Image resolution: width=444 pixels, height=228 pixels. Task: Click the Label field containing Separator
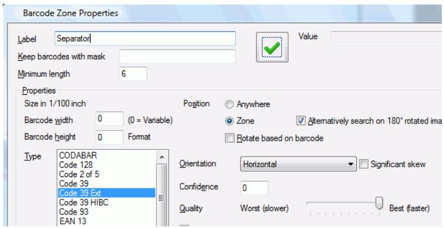click(145, 38)
